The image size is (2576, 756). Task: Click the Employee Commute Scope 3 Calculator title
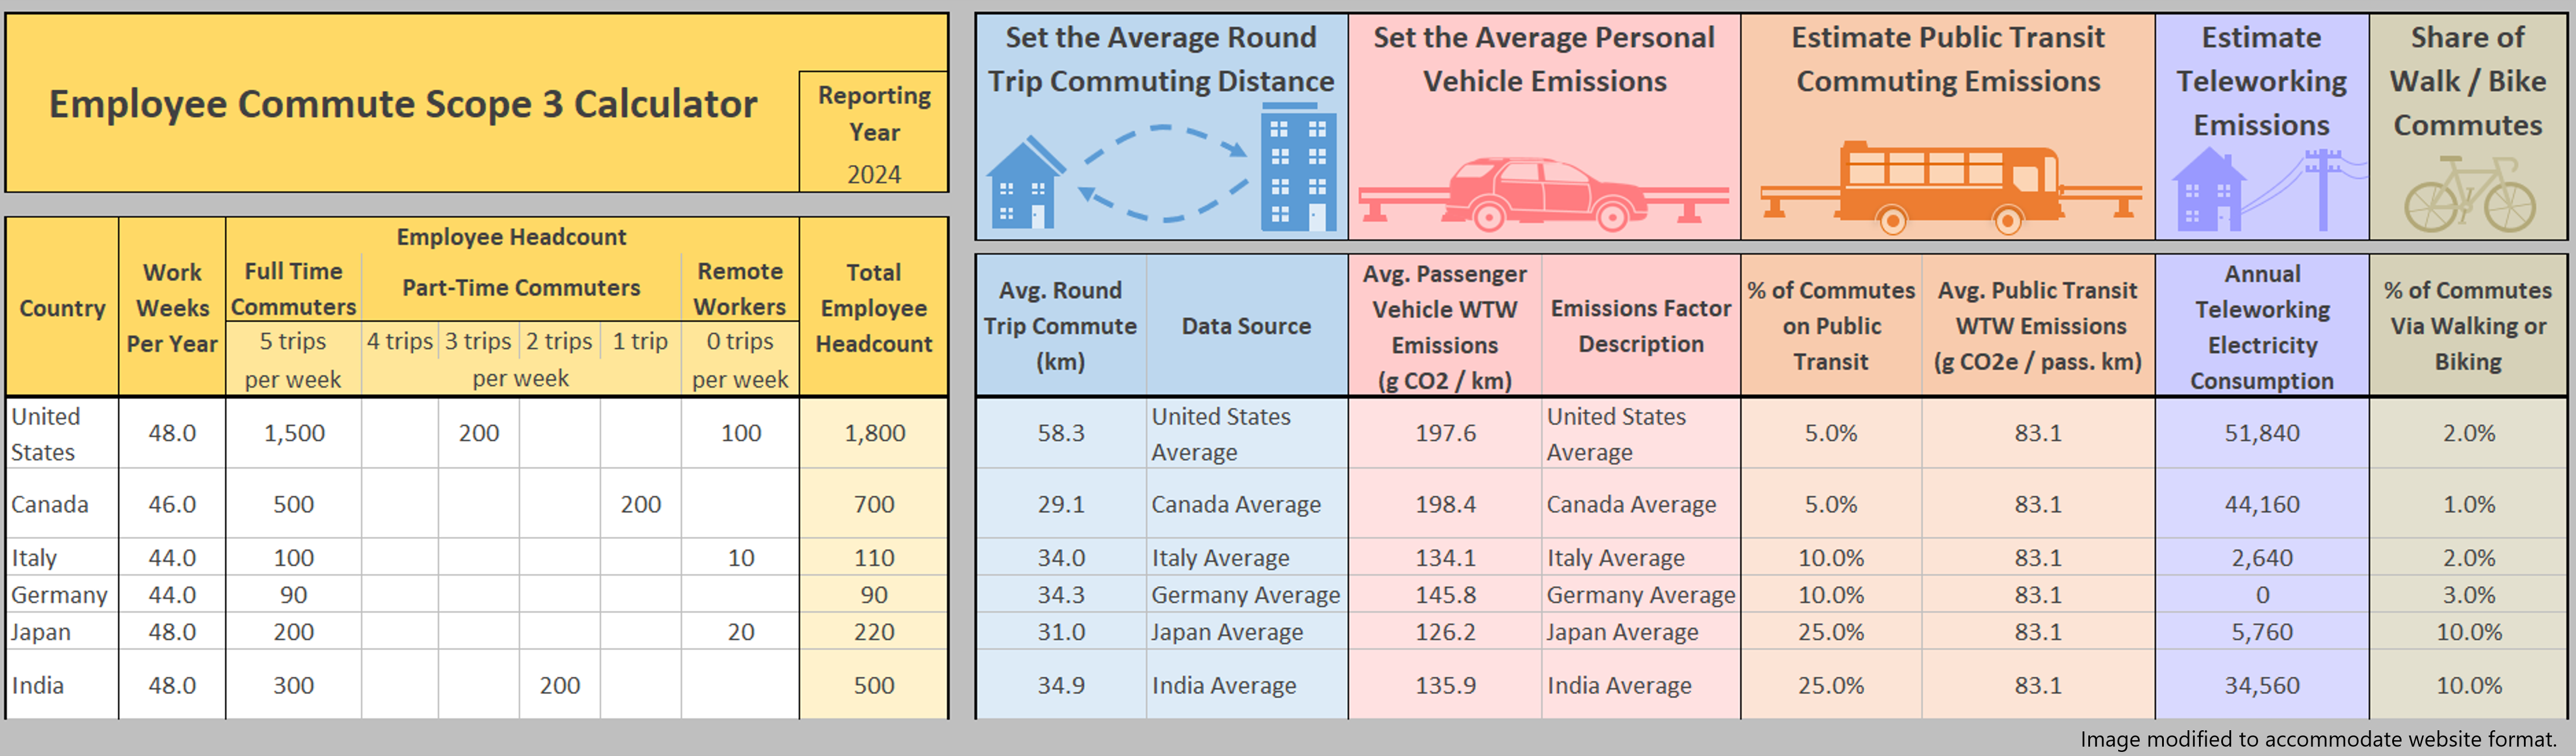(x=403, y=104)
